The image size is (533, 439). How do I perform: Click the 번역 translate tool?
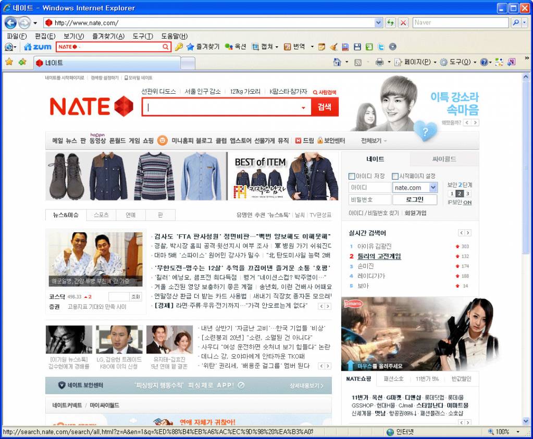pyautogui.click(x=294, y=47)
